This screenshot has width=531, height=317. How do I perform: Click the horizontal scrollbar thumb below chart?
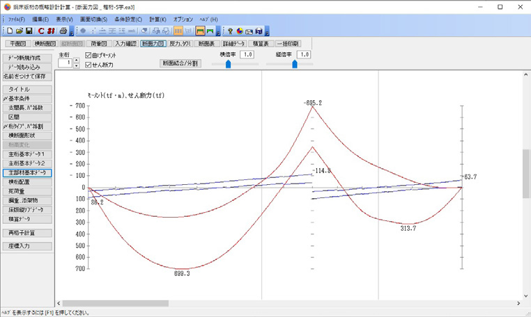116,304
